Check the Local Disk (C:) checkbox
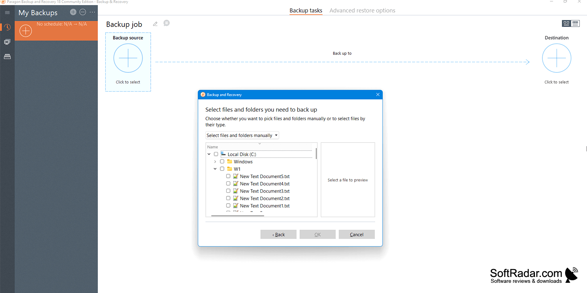Image resolution: width=587 pixels, height=293 pixels. click(x=216, y=154)
